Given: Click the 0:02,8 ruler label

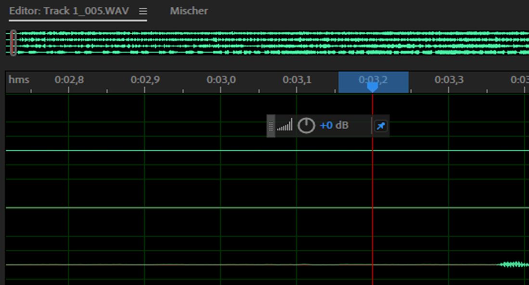Looking at the screenshot, I should (x=69, y=80).
